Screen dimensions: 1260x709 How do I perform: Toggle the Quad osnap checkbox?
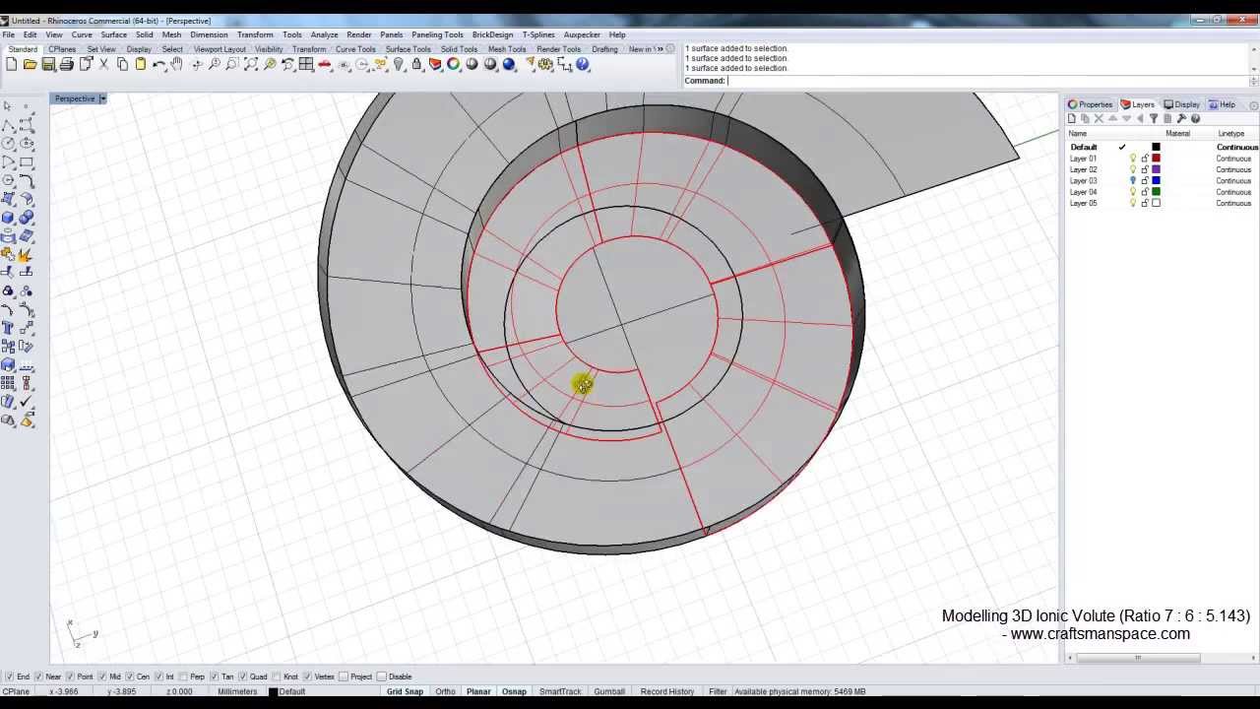point(243,677)
